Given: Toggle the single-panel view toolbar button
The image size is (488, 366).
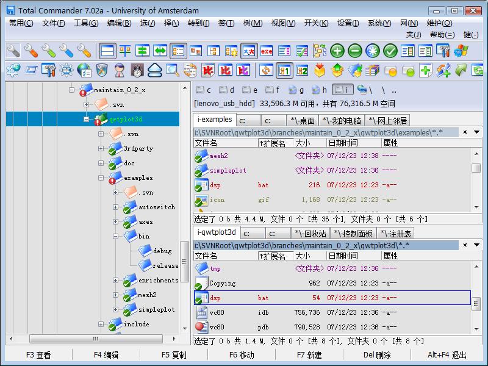Looking at the screenshot, I should pyautogui.click(x=107, y=51).
